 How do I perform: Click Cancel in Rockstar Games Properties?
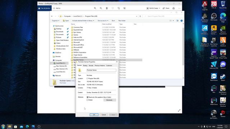pos(104,115)
